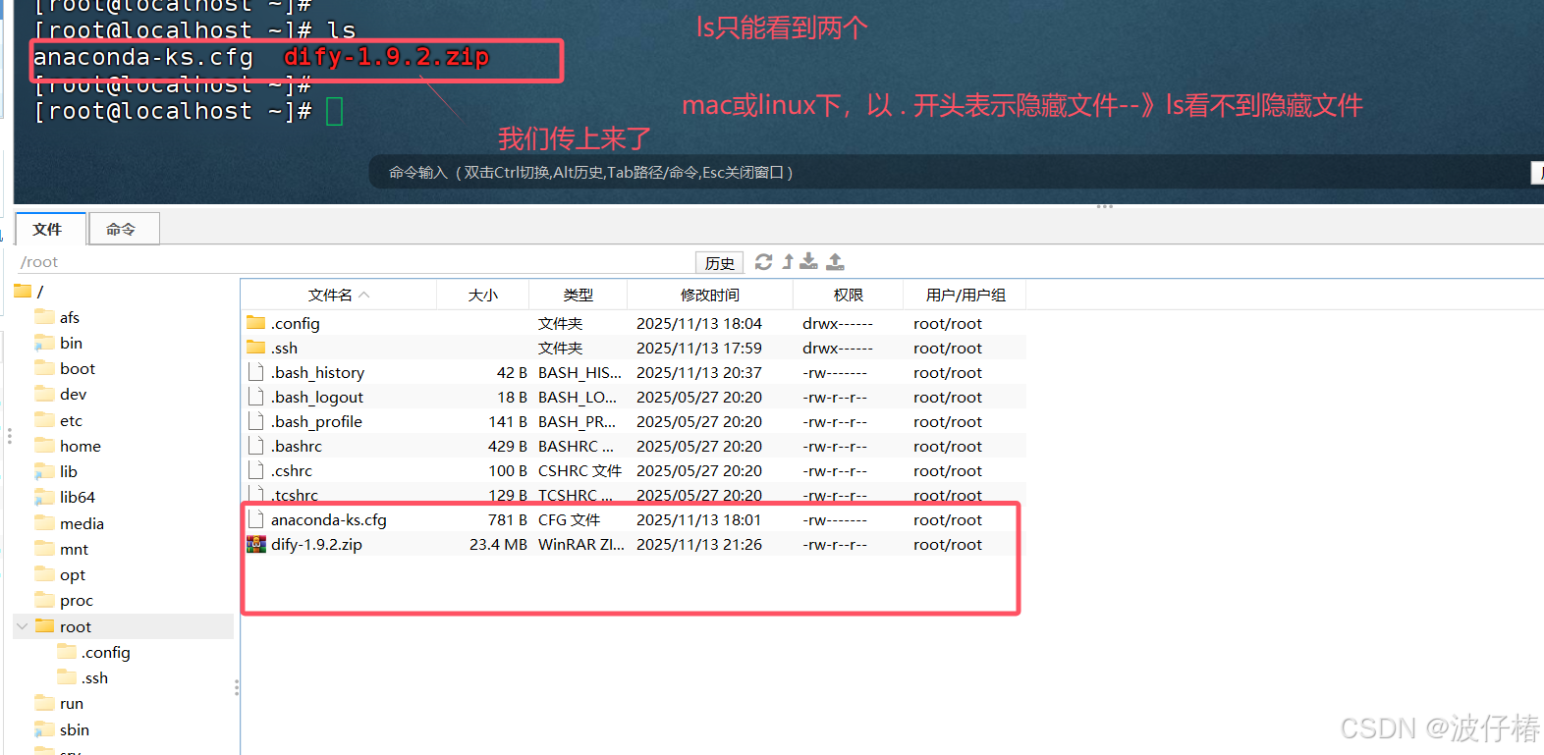
Task: Click the drwx------ permission of .config
Action: 837,323
